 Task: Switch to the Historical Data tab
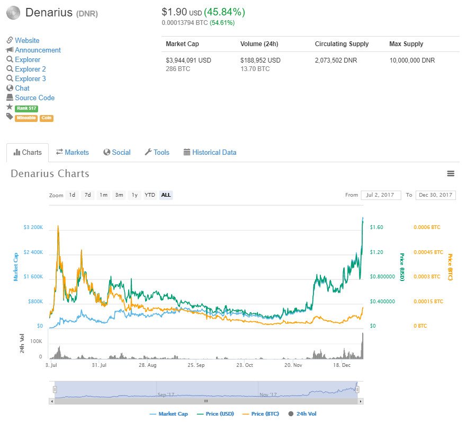[x=210, y=152]
